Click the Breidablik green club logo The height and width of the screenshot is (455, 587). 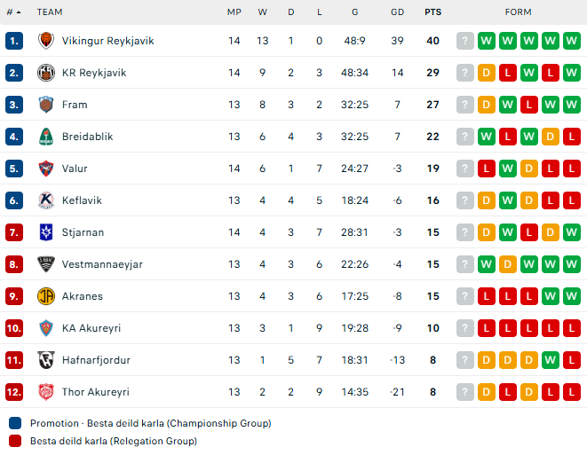click(46, 137)
